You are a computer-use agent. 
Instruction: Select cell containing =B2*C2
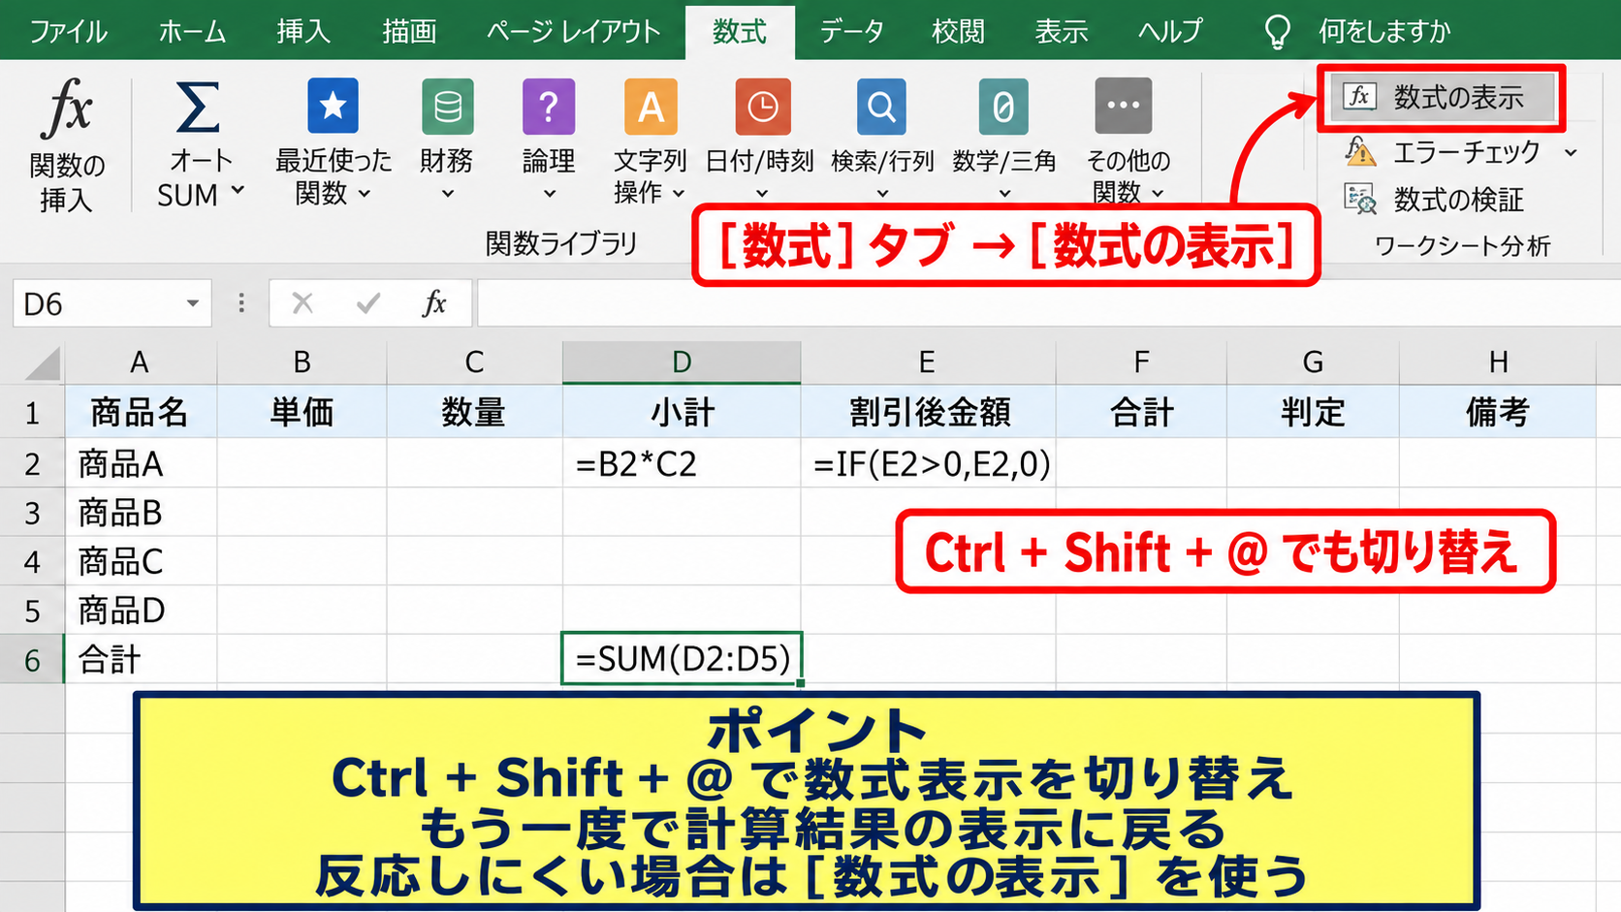(x=682, y=464)
